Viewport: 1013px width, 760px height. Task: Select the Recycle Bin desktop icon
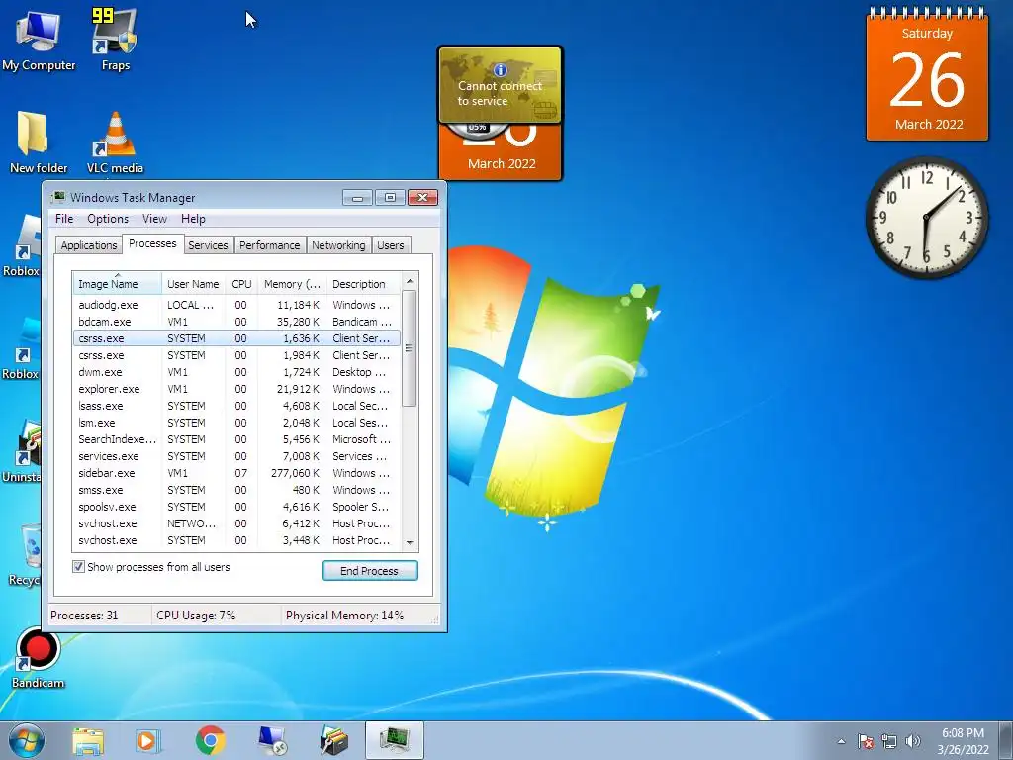[x=25, y=555]
